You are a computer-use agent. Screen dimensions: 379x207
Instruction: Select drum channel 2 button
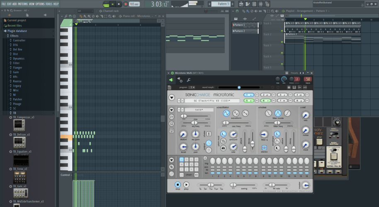(265, 95)
